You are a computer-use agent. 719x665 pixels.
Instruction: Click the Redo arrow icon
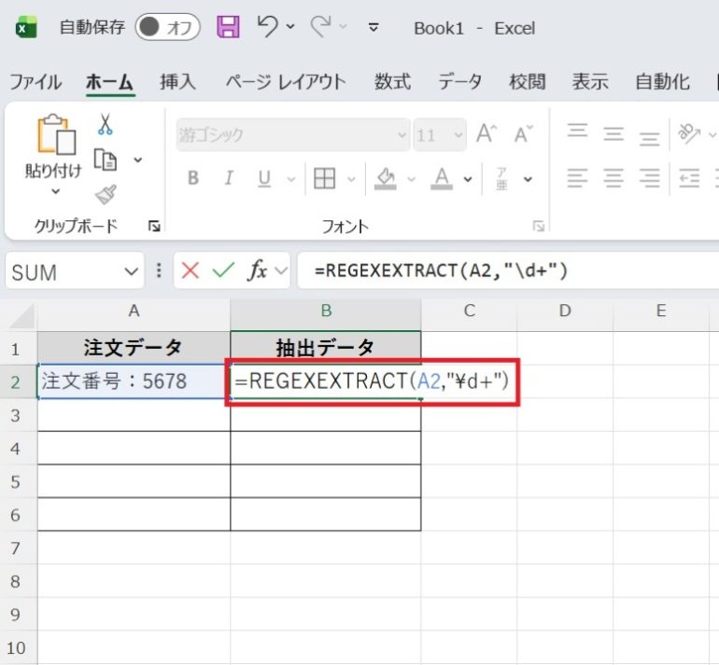[x=320, y=25]
